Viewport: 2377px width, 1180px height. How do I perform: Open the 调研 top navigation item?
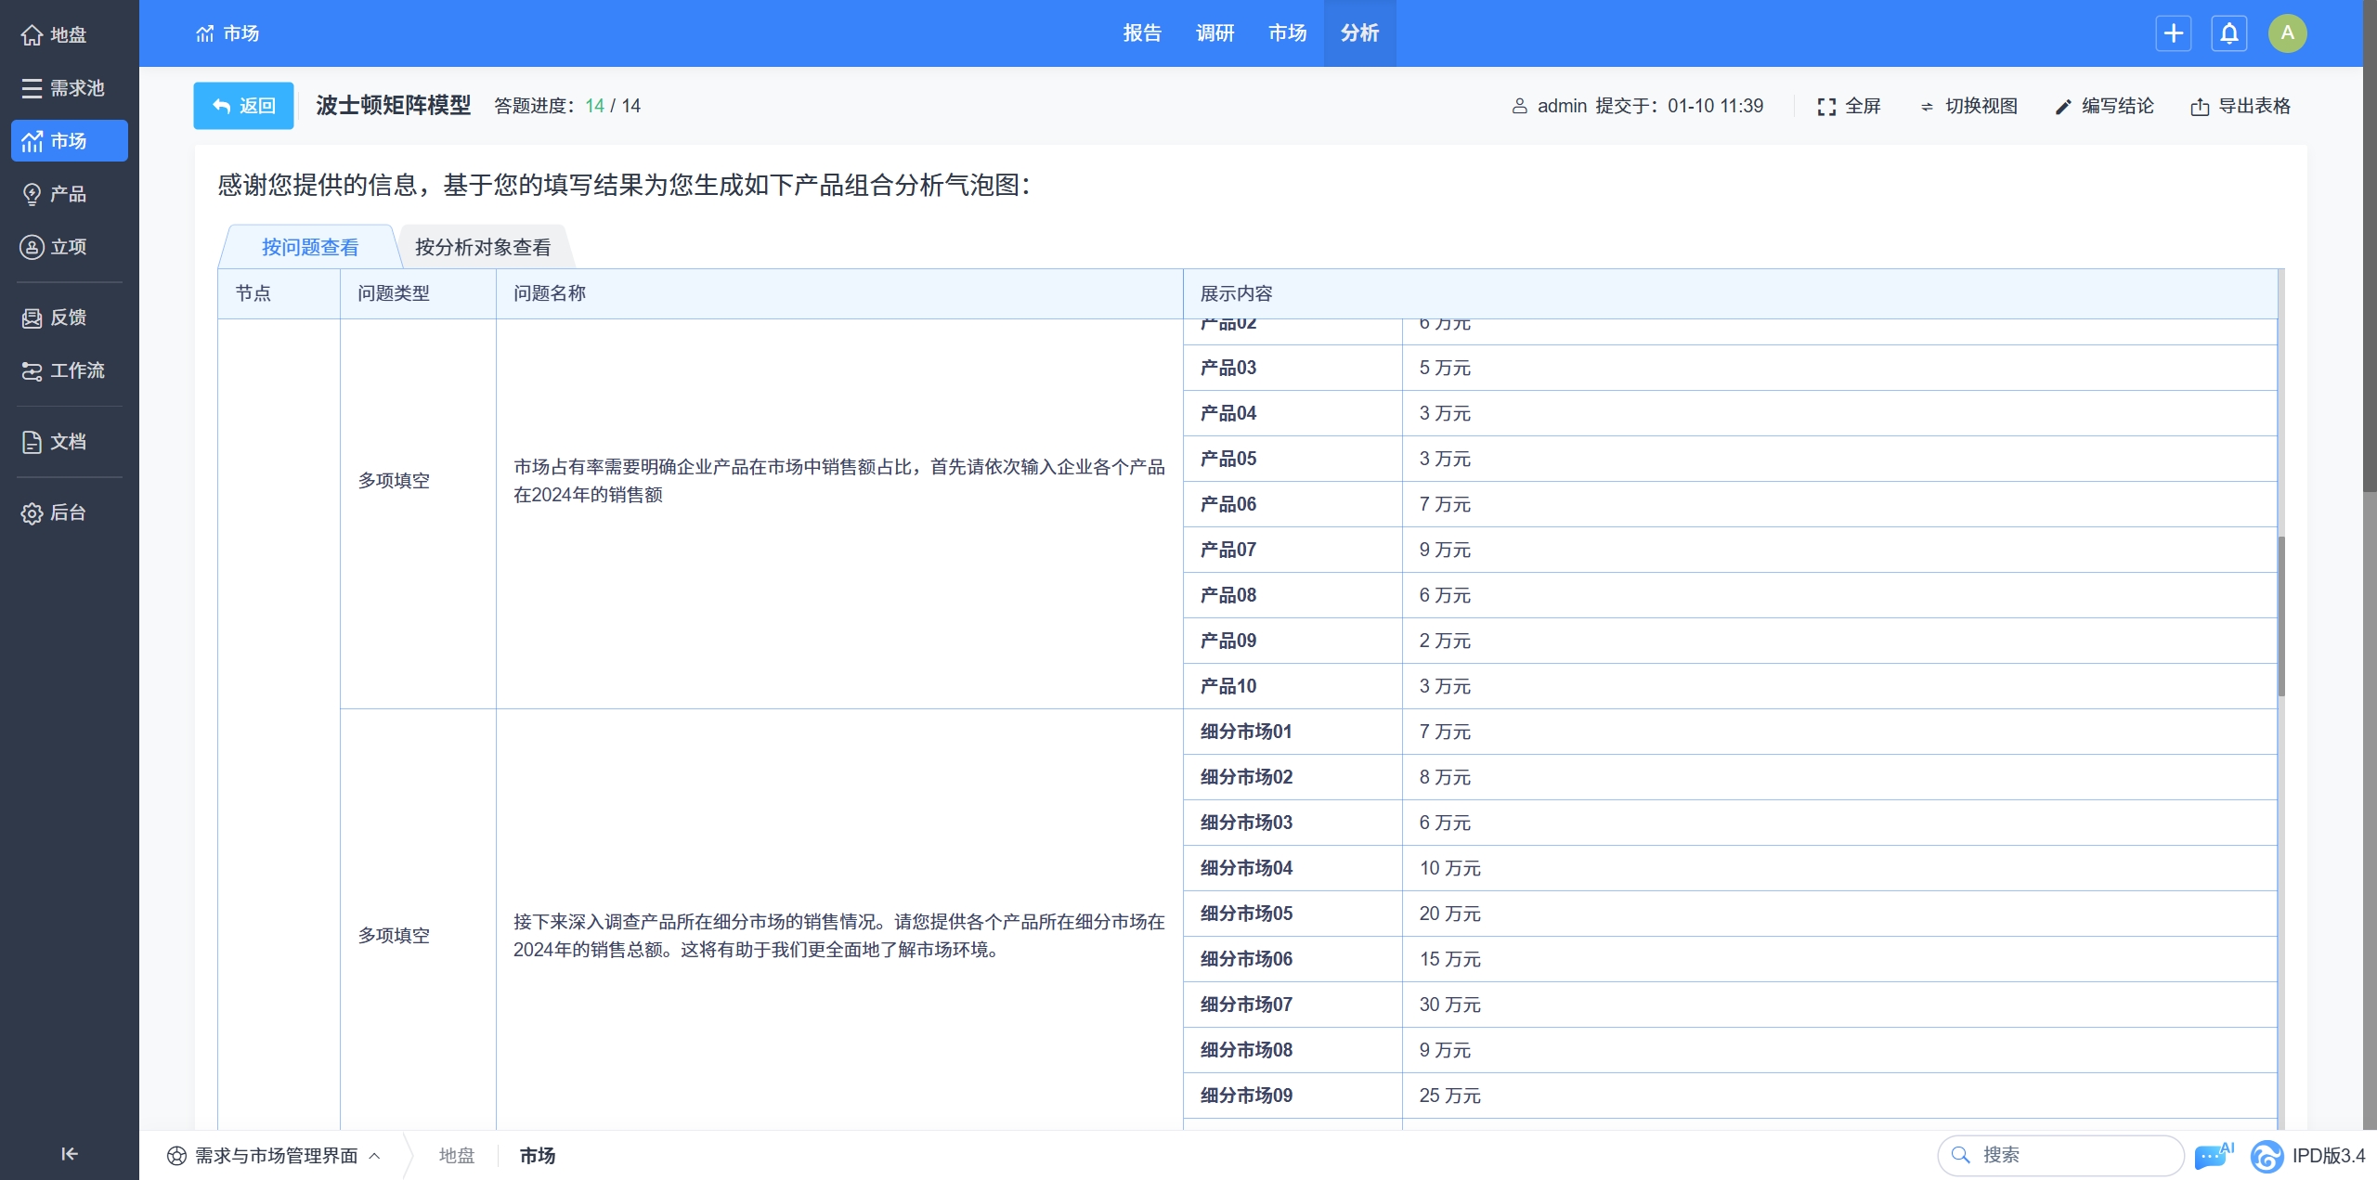(x=1214, y=33)
